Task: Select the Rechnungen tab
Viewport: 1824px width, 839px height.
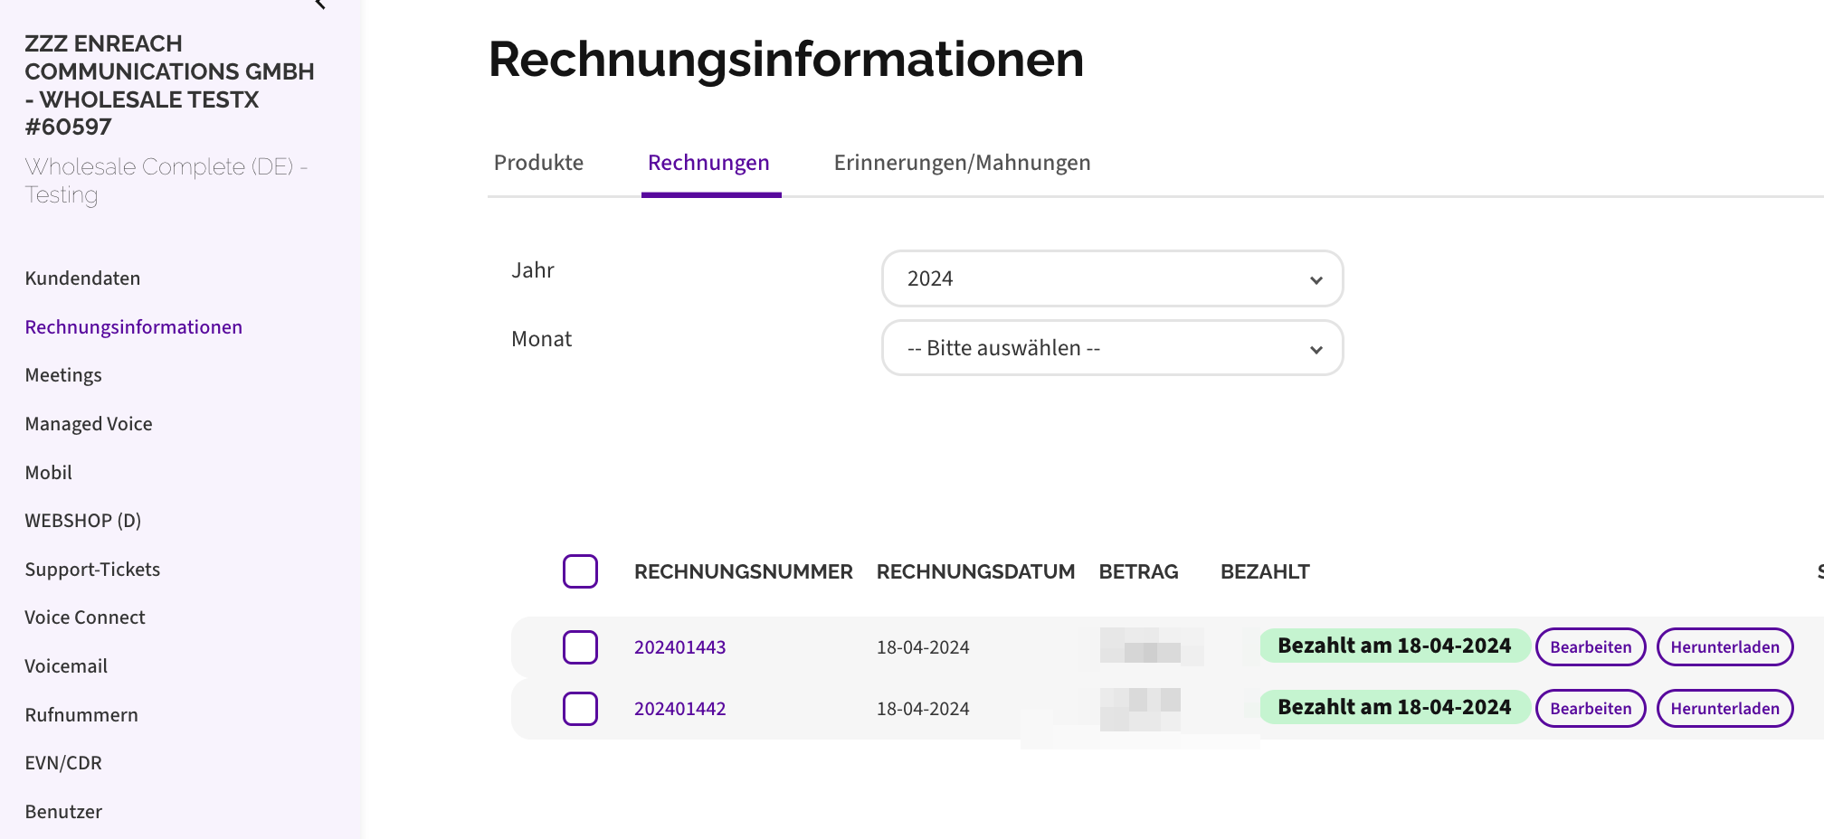Action: pos(709,163)
